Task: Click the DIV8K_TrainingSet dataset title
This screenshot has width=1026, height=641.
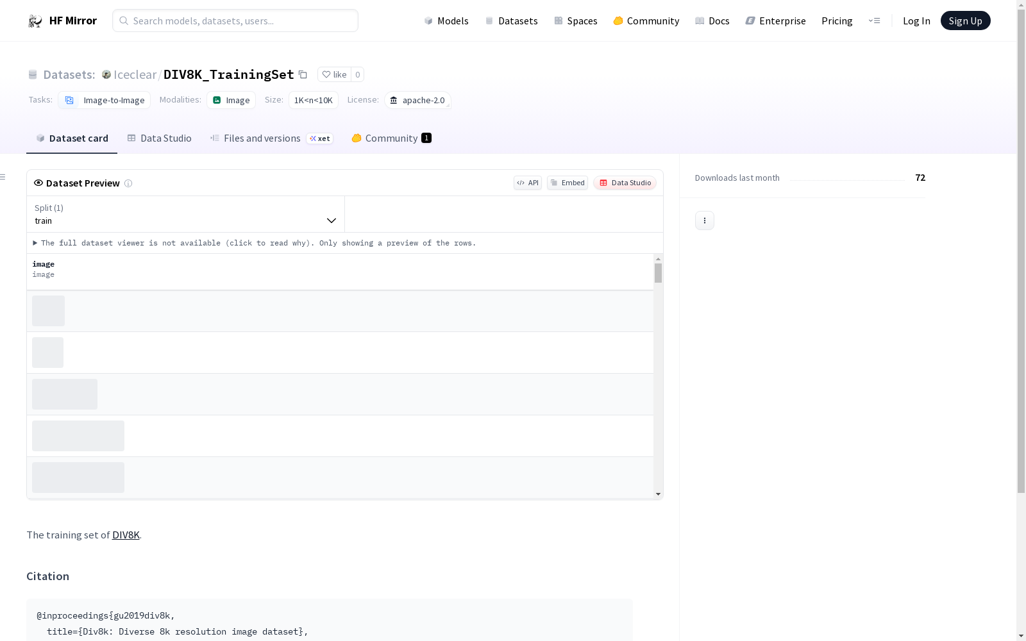Action: pyautogui.click(x=228, y=74)
